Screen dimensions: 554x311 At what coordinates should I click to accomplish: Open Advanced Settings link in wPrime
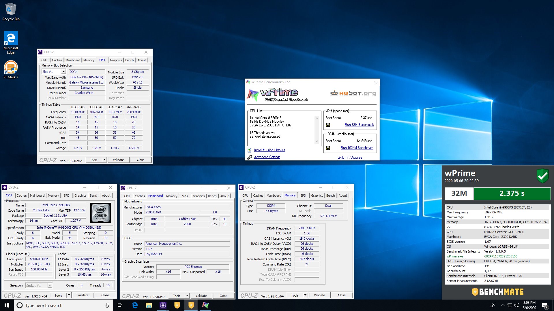pos(267,157)
